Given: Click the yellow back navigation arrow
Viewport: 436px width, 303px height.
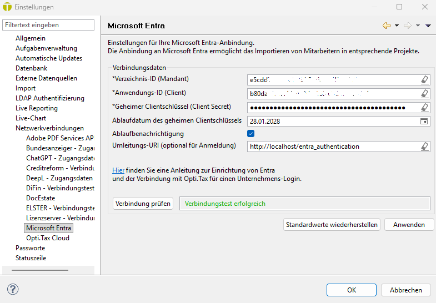Looking at the screenshot, I should click(387, 26).
